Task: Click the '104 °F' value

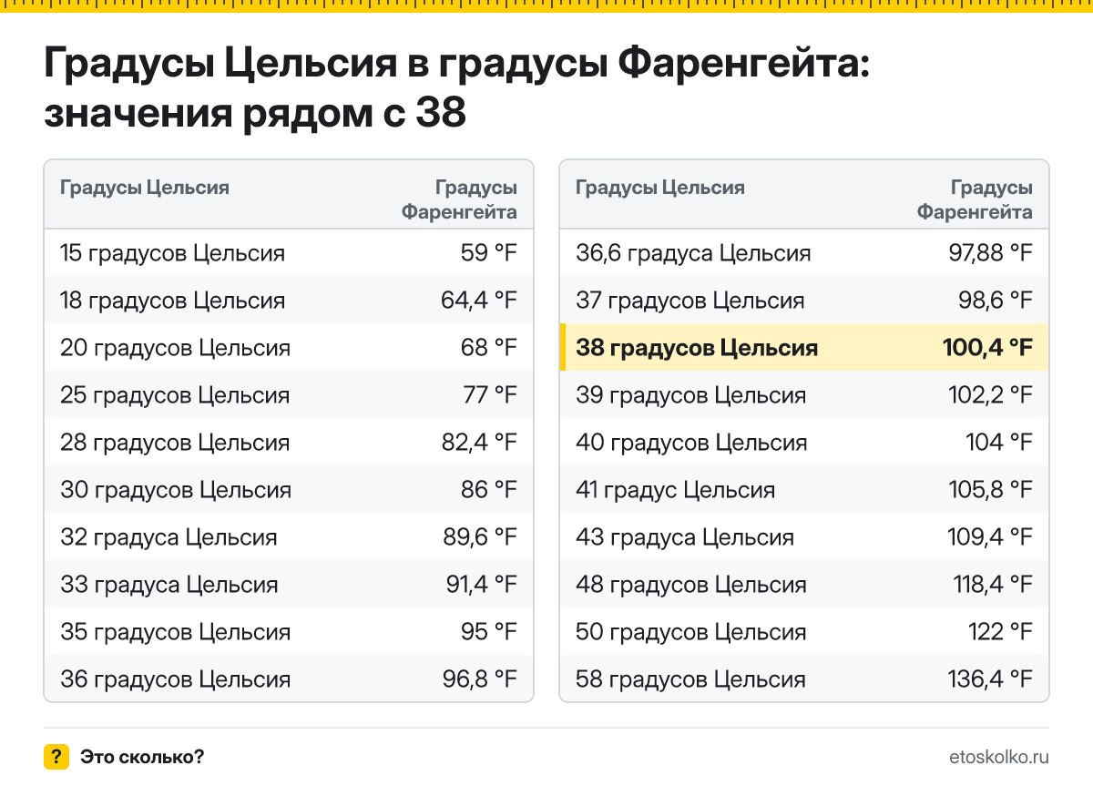Action: click(1000, 443)
